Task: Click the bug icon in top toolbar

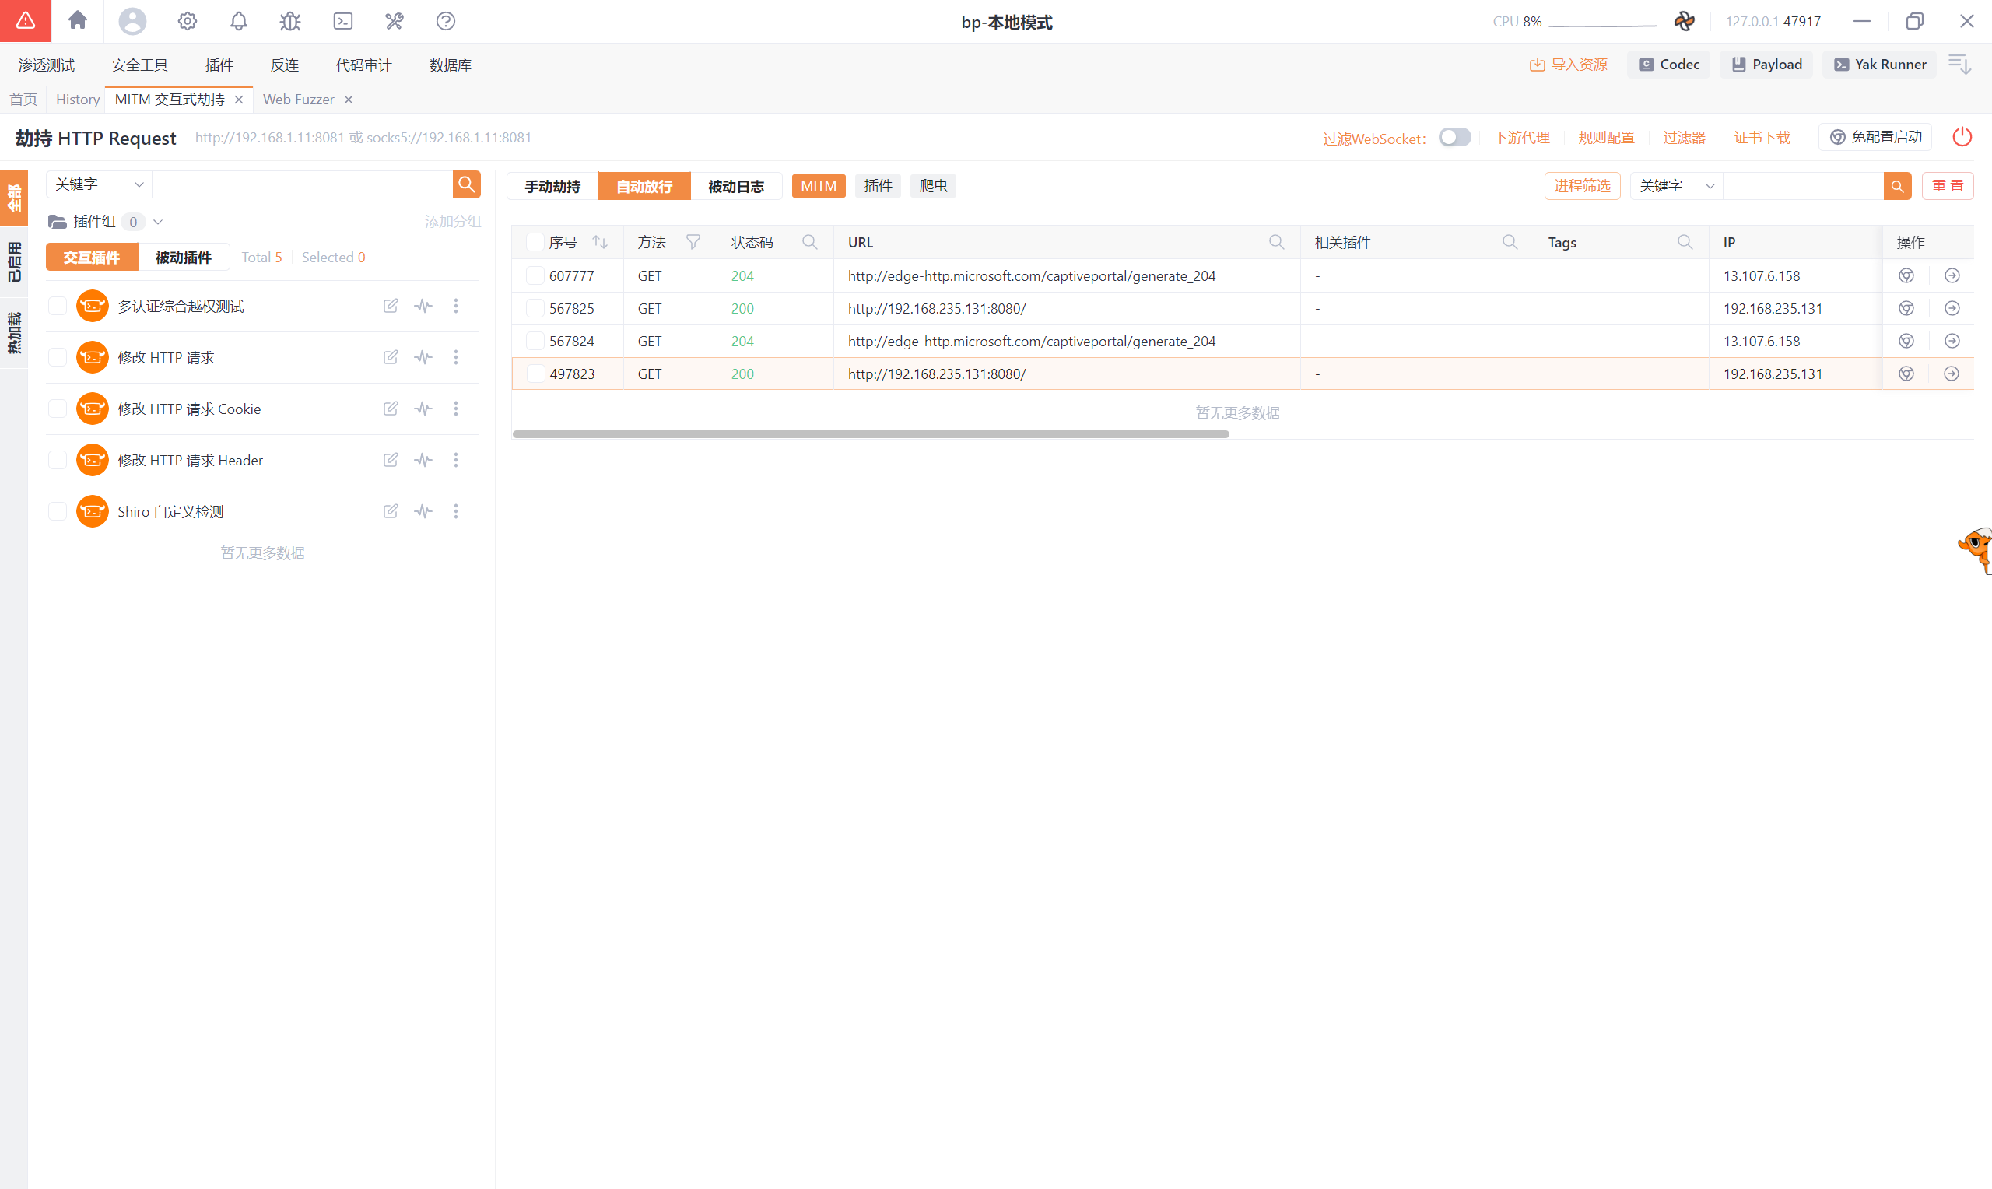Action: [x=290, y=21]
